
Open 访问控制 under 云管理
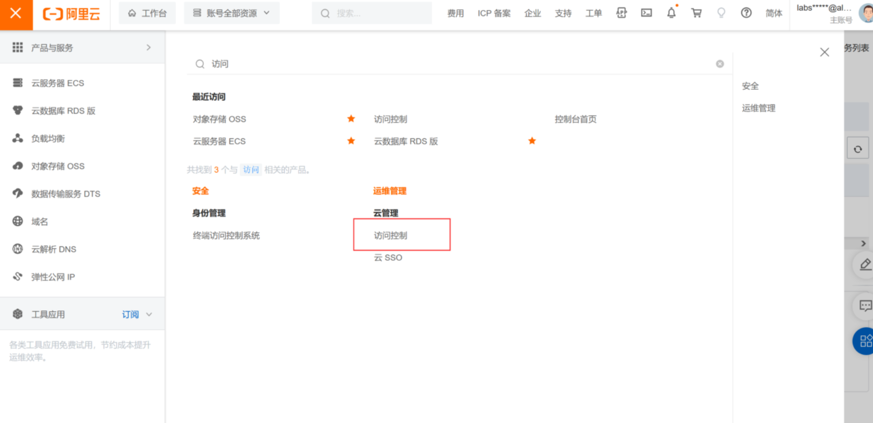390,235
